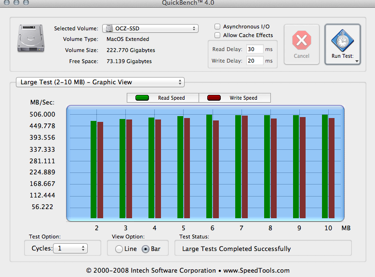This screenshot has width=375, height=277.
Task: Click the 506.000 axis value
Action: (42, 115)
